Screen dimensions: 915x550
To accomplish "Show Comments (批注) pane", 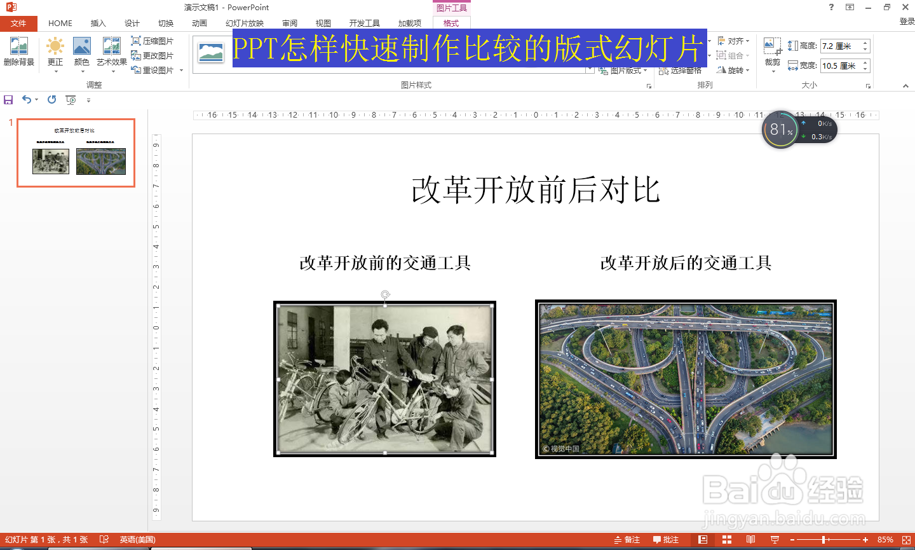I will point(666,539).
